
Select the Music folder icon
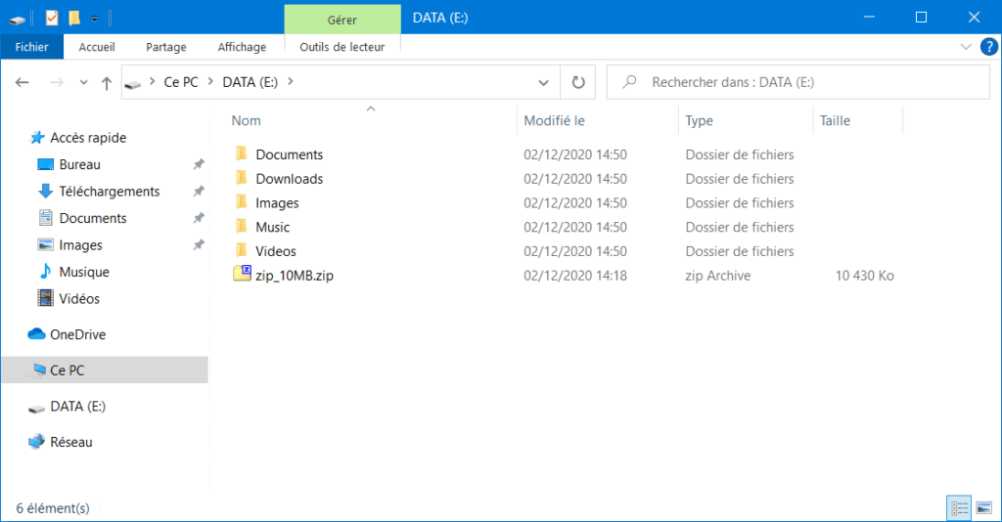click(241, 227)
